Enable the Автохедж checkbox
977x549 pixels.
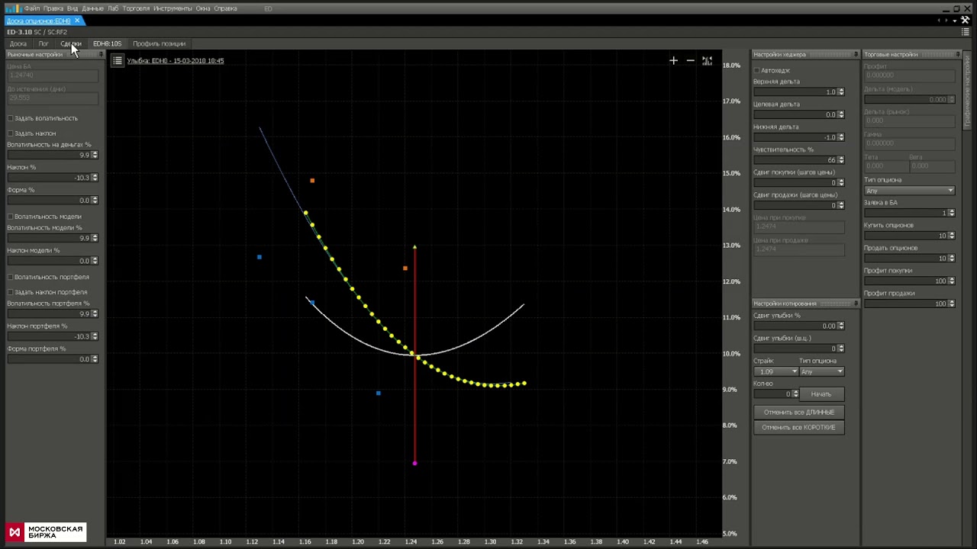tap(756, 70)
